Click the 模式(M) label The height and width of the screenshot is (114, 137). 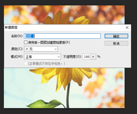[17, 57]
